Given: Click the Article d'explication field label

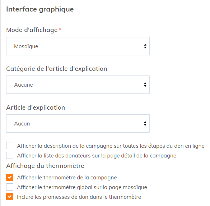Looking at the screenshot, I should (x=36, y=107).
